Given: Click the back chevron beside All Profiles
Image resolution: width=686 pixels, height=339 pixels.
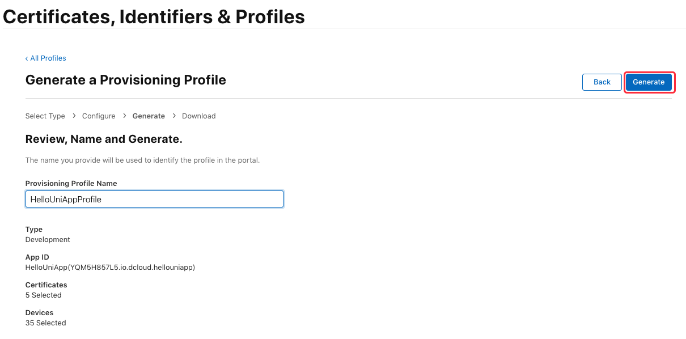Looking at the screenshot, I should tap(27, 58).
